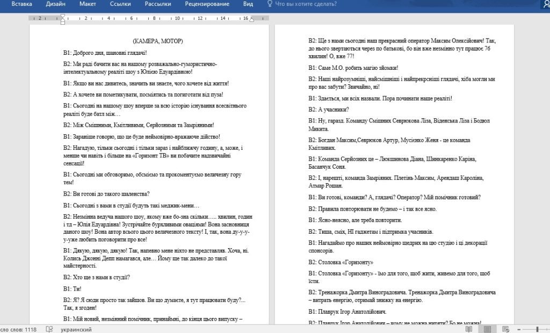Switch to Read Mode view
Screen dimensions: 550x333
(469, 329)
